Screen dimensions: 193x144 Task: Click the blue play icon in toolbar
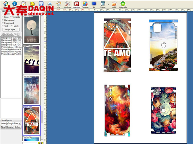click(x=6, y=4)
